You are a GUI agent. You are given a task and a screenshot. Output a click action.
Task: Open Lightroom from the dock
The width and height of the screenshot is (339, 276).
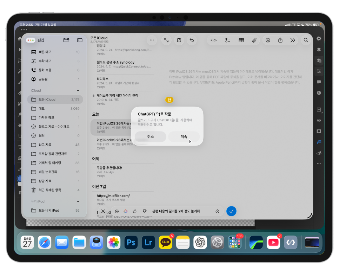[x=148, y=242]
